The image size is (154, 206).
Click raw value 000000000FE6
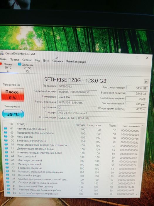pos(130,139)
